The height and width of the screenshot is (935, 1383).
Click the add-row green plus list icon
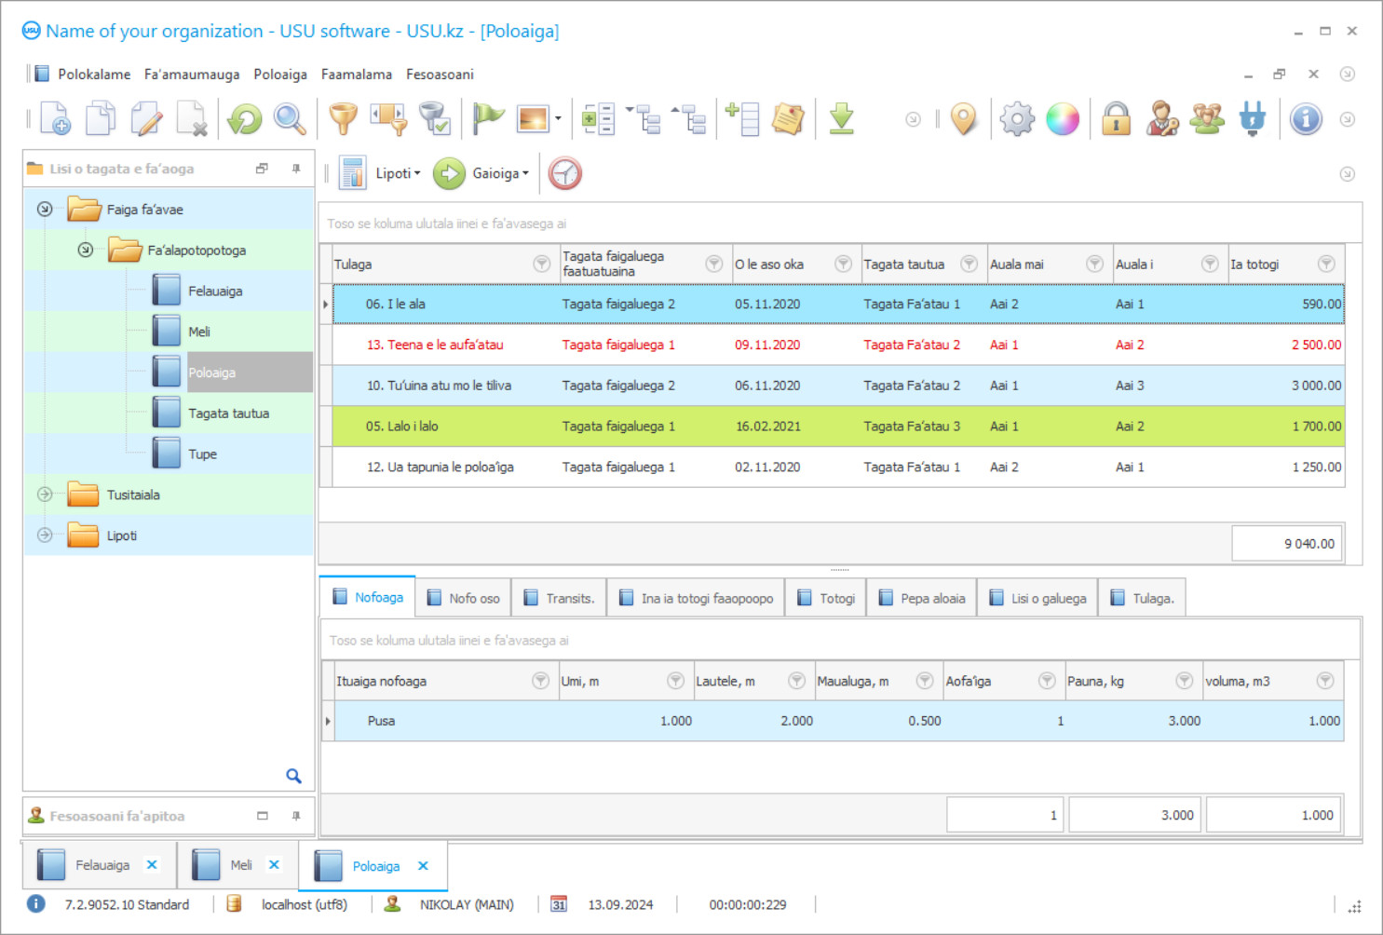(x=743, y=118)
